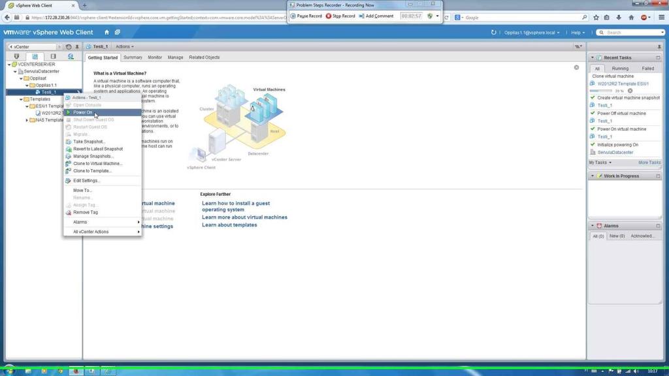Maximize the Recent Tasks panel
Image resolution: width=669 pixels, height=376 pixels.
[658, 57]
